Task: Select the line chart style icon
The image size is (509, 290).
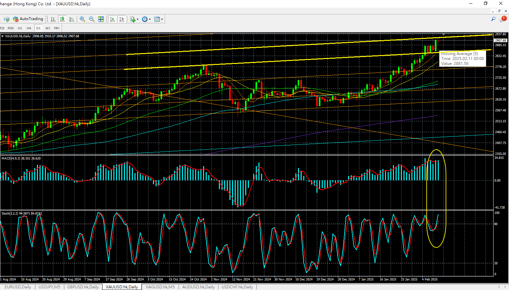Action: click(72, 19)
